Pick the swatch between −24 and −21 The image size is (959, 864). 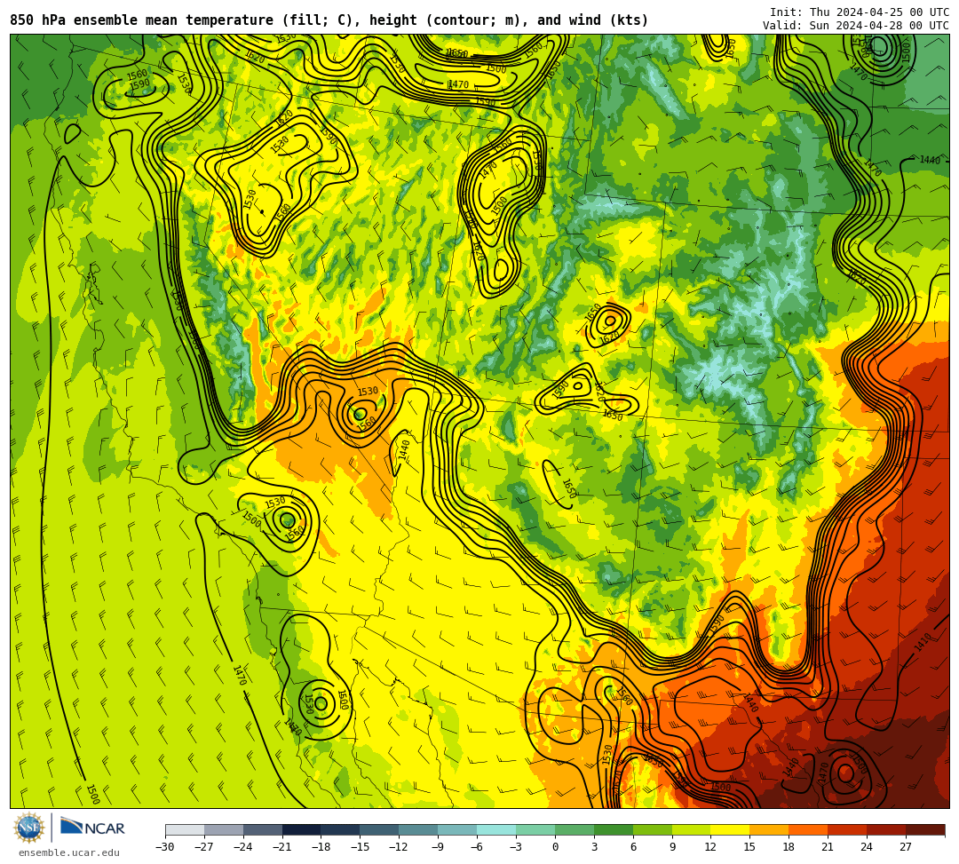[x=263, y=829]
